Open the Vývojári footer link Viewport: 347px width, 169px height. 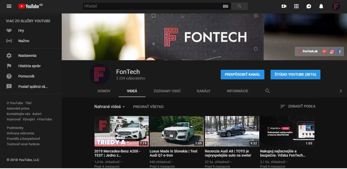[29, 119]
